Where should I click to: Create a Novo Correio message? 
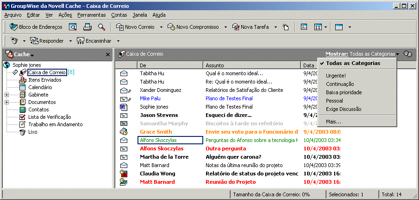[x=136, y=27]
